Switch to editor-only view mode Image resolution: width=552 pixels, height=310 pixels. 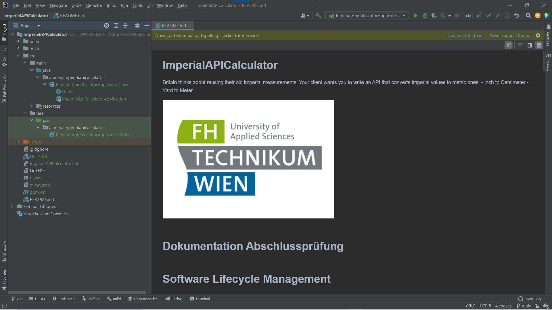[520, 45]
